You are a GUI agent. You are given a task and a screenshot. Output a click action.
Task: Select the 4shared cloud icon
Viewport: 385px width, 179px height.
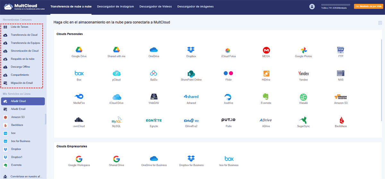191,99
